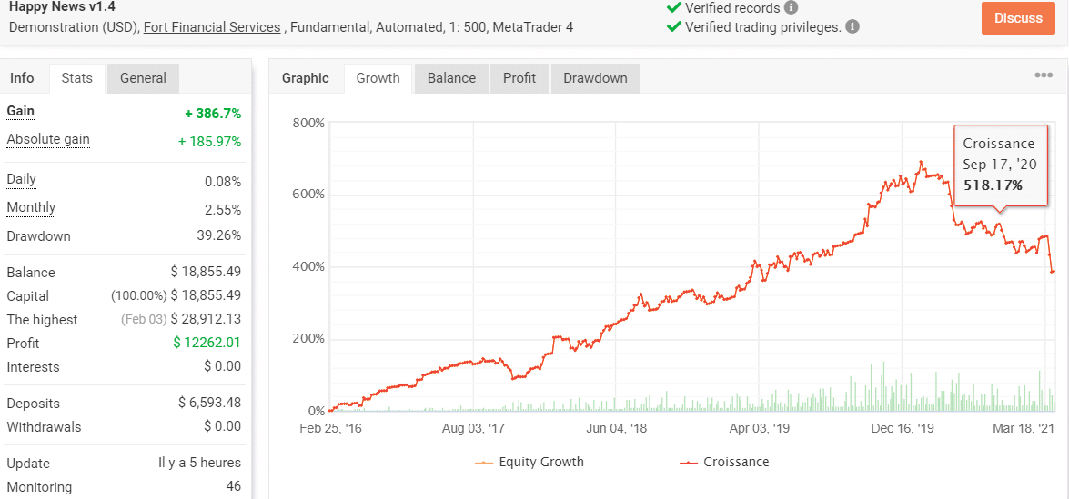The width and height of the screenshot is (1069, 499).
Task: Select the Growth chart tab
Action: pyautogui.click(x=378, y=78)
